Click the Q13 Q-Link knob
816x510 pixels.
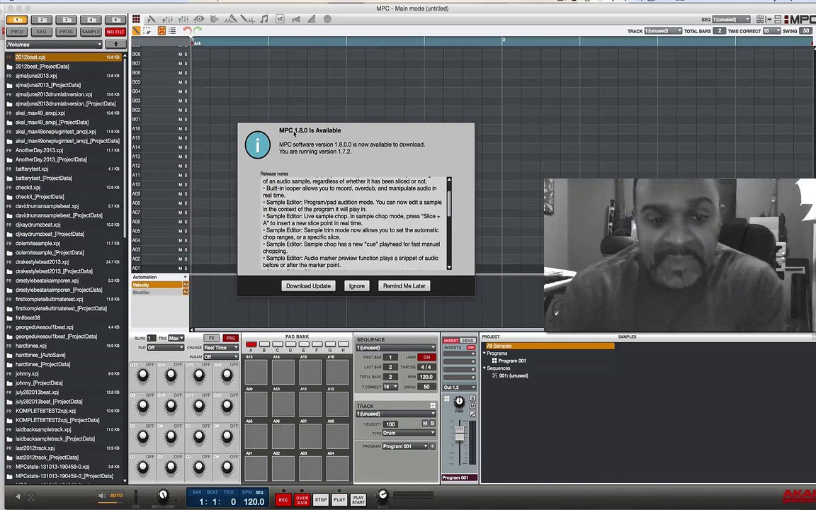142,375
